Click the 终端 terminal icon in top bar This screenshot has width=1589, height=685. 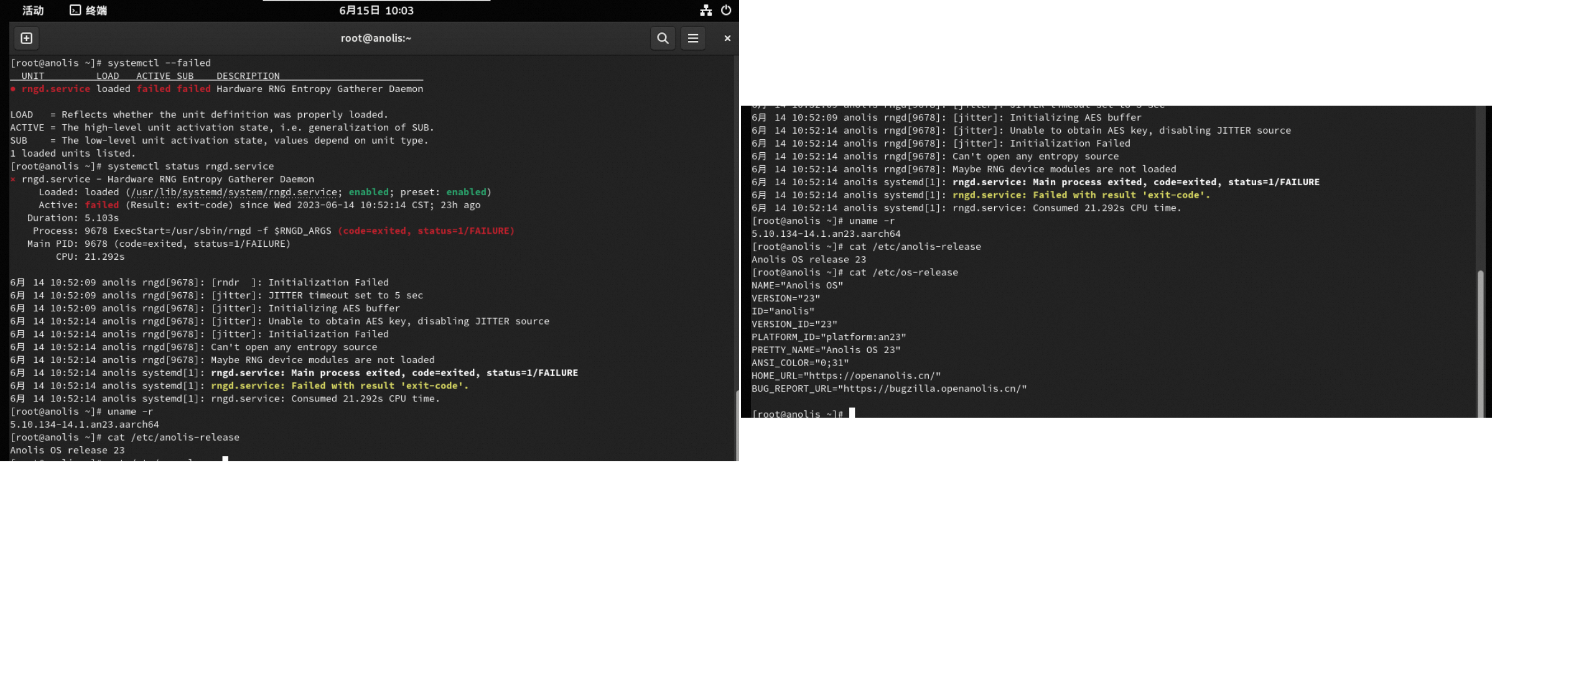[x=75, y=11]
